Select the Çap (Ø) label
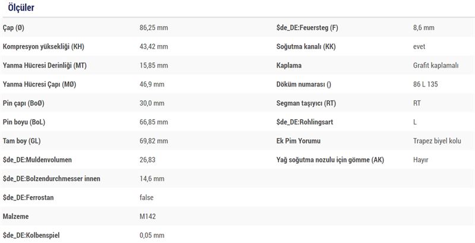This screenshot has height=243, width=475. tap(13, 28)
